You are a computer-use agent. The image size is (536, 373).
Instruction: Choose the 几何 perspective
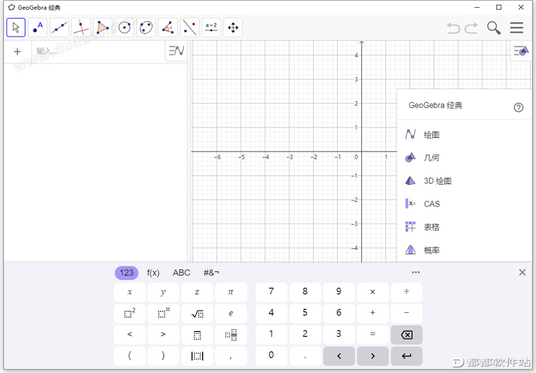(x=465, y=157)
